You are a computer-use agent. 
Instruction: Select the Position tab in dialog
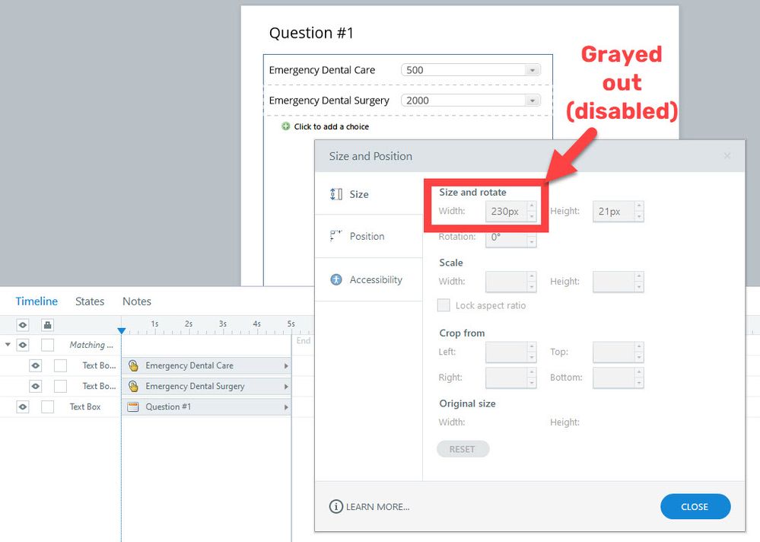click(368, 236)
